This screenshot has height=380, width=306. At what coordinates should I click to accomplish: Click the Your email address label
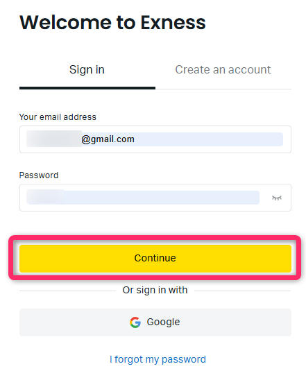coord(58,117)
